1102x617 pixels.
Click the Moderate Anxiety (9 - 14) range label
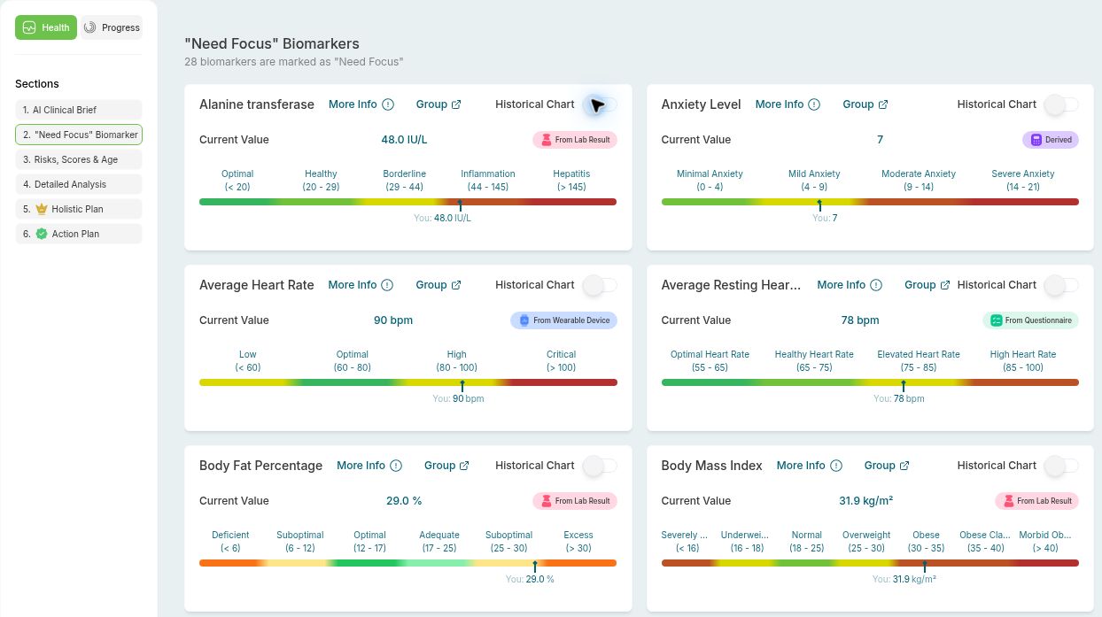(x=919, y=181)
